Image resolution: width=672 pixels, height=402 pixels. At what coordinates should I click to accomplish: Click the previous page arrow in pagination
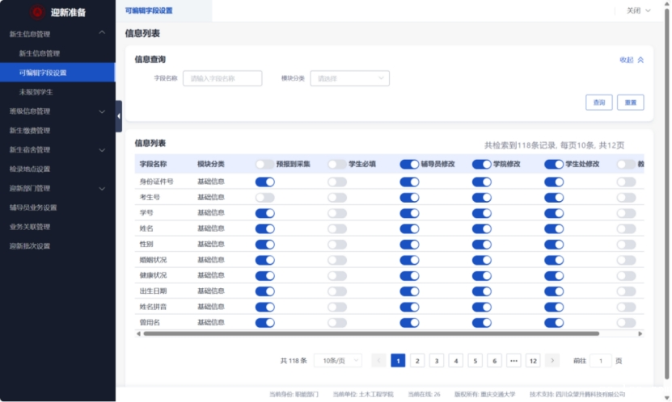[x=378, y=361]
